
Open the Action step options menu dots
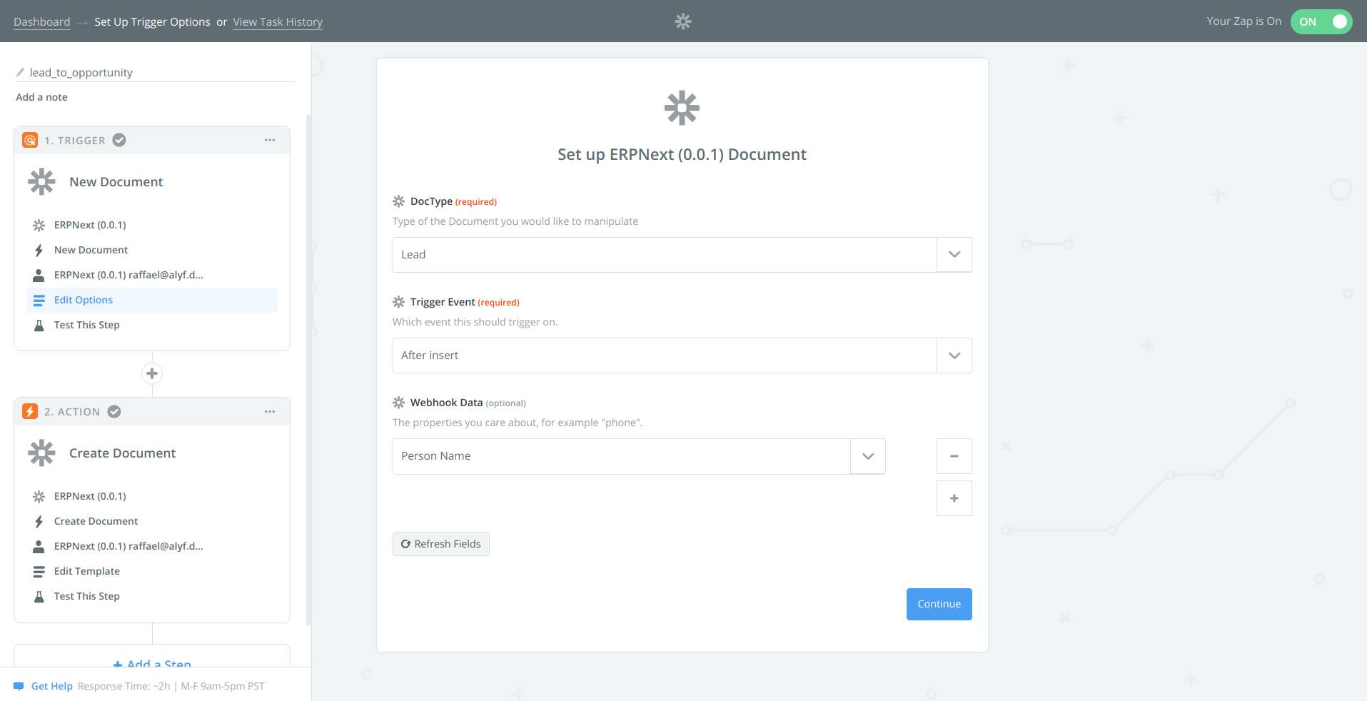click(270, 411)
